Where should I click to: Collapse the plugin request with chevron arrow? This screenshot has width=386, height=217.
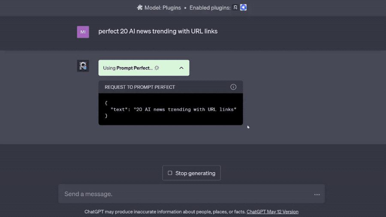(181, 68)
